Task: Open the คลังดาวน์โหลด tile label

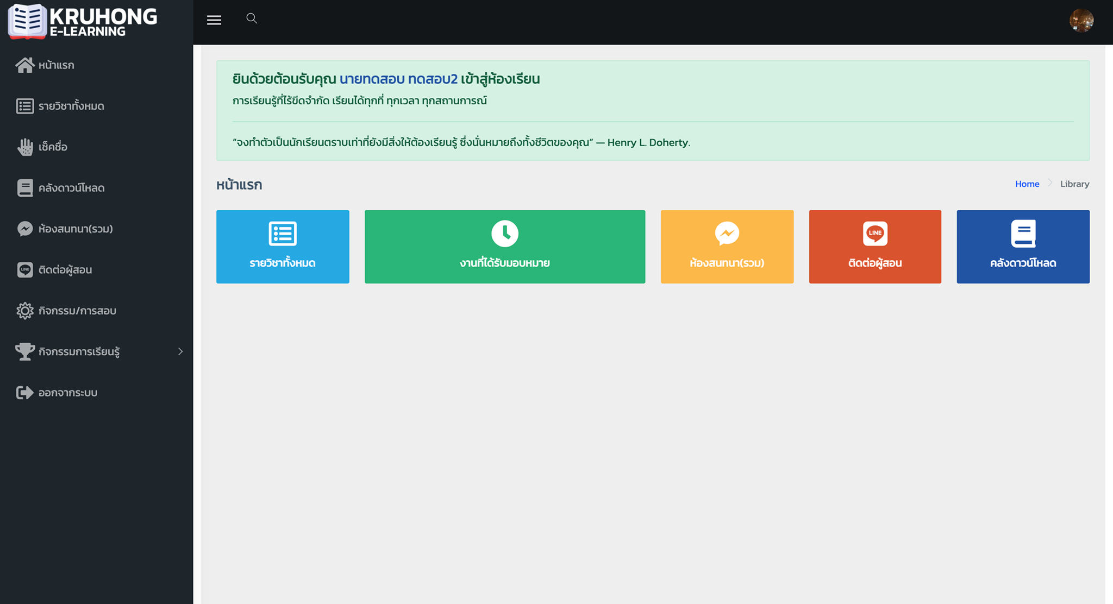Action: [x=1023, y=263]
